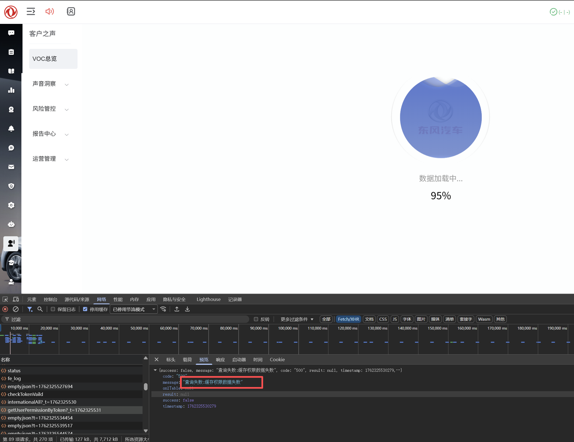The height and width of the screenshot is (442, 574).
Task: Switch to the 控制台 DevTools tab
Action: (x=50, y=299)
